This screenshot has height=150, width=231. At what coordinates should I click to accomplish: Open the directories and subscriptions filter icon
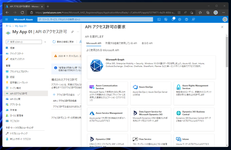(166, 19)
